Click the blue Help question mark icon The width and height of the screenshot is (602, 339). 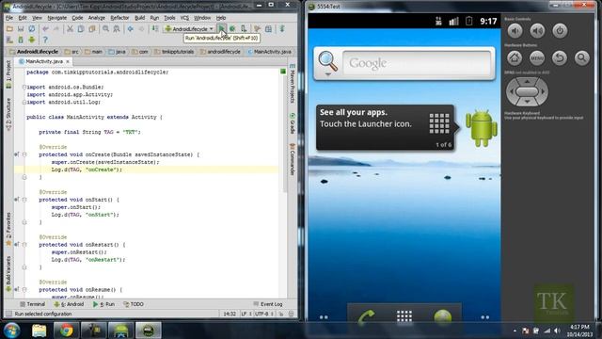(x=45, y=40)
